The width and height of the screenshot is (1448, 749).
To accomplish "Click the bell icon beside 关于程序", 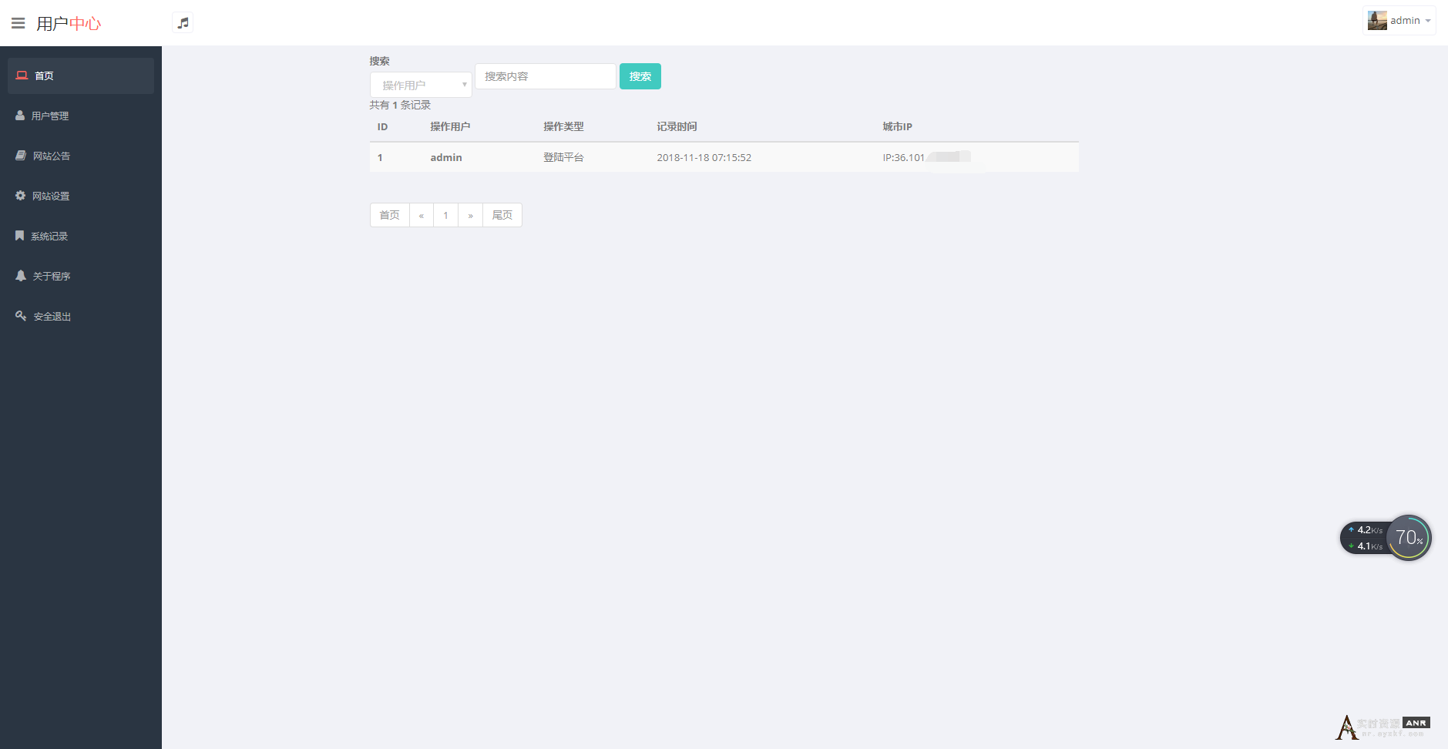I will click(21, 276).
